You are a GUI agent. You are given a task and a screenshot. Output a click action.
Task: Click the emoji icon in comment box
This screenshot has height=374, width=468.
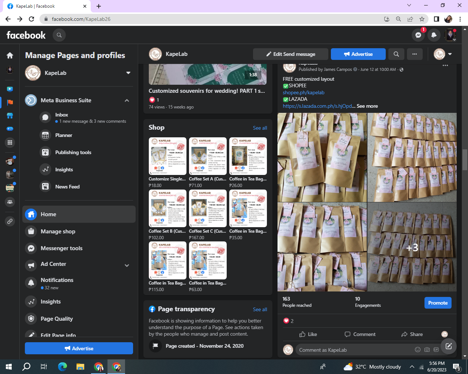[x=418, y=350]
